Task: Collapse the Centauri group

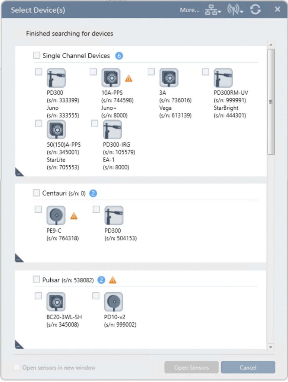Action: coord(19,258)
